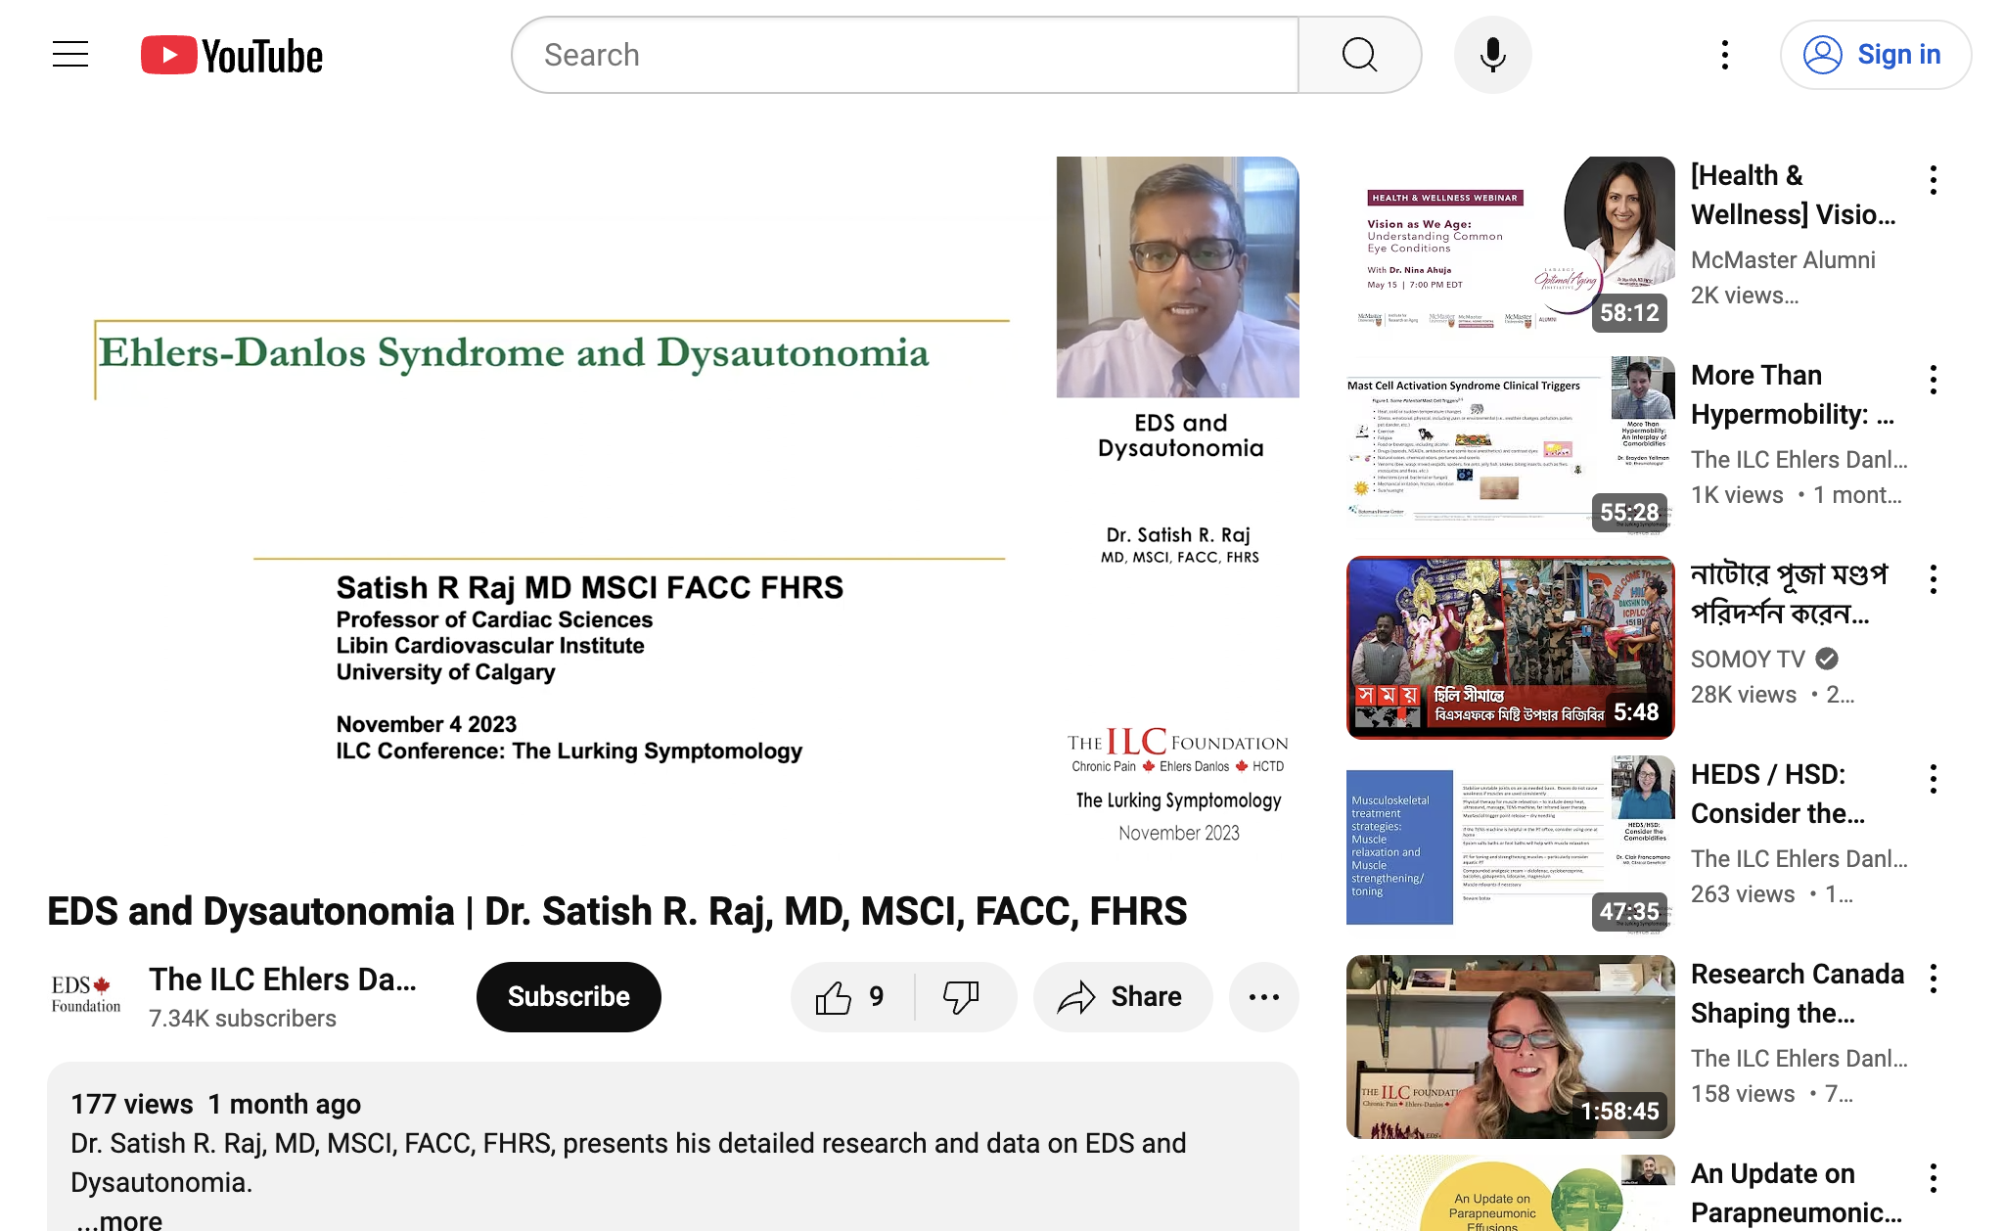Open options menu for SOMOY TV video
This screenshot has width=2004, height=1231.
coord(1934,579)
